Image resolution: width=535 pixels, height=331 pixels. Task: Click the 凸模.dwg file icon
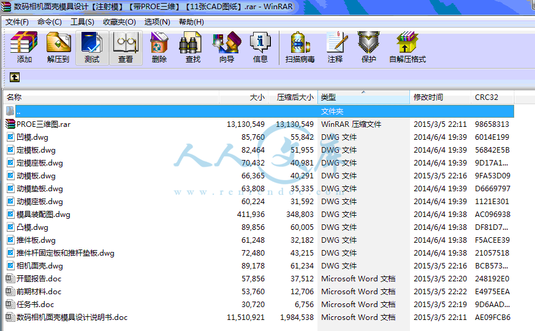point(10,227)
